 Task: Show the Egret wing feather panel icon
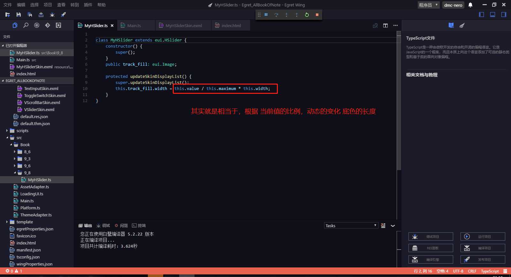coord(462,25)
